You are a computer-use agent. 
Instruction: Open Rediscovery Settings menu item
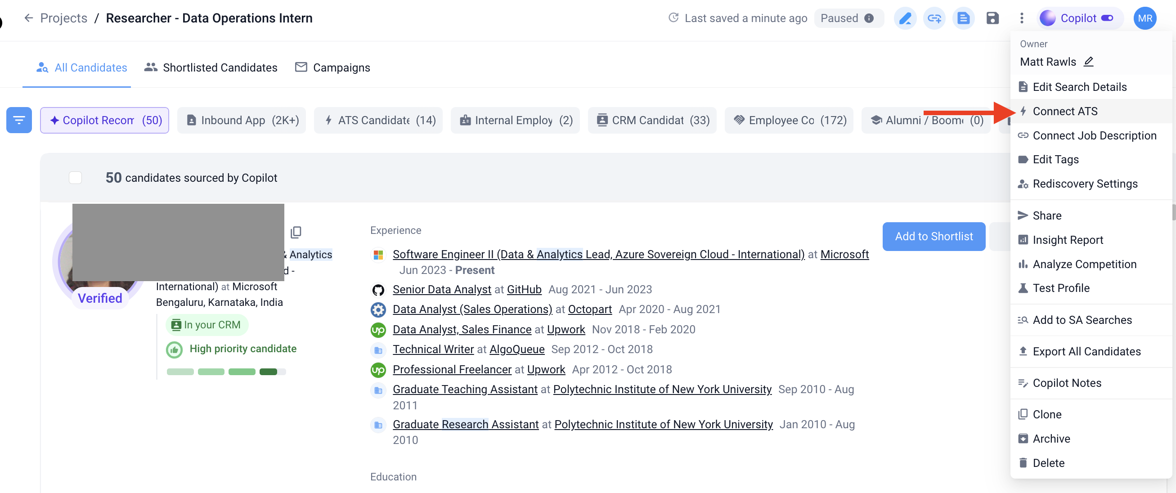point(1091,184)
